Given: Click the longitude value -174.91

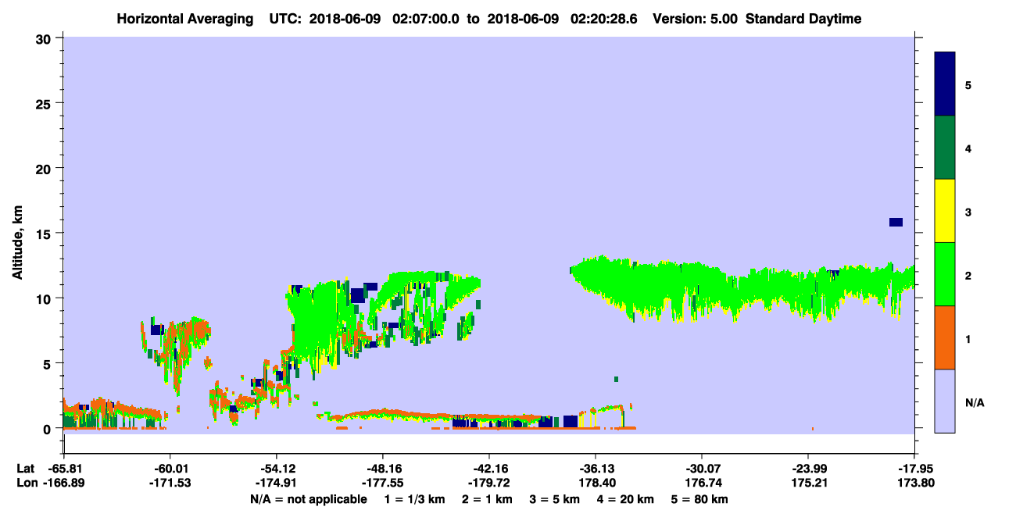Looking at the screenshot, I should pos(276,483).
